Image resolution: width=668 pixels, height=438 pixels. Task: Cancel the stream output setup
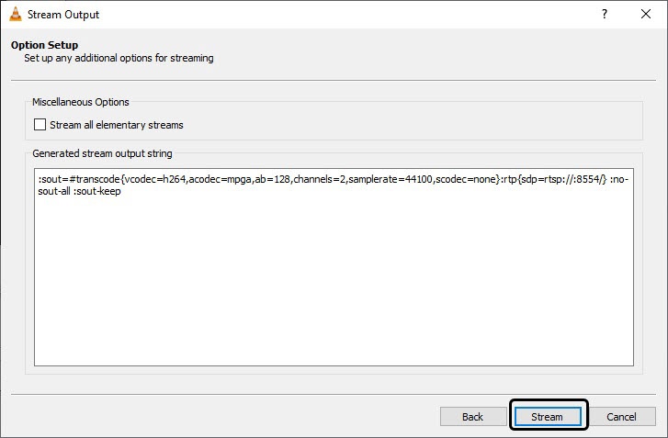[x=621, y=417]
